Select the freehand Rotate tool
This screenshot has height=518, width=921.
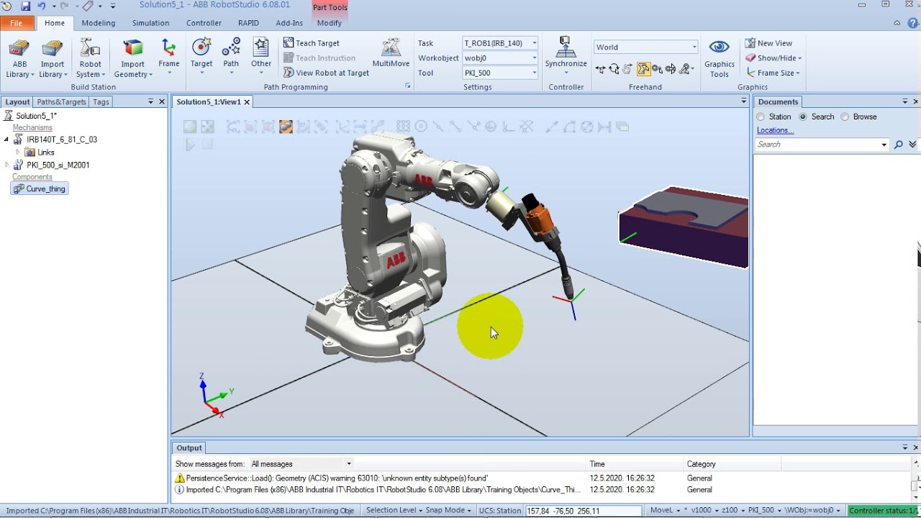(x=614, y=69)
